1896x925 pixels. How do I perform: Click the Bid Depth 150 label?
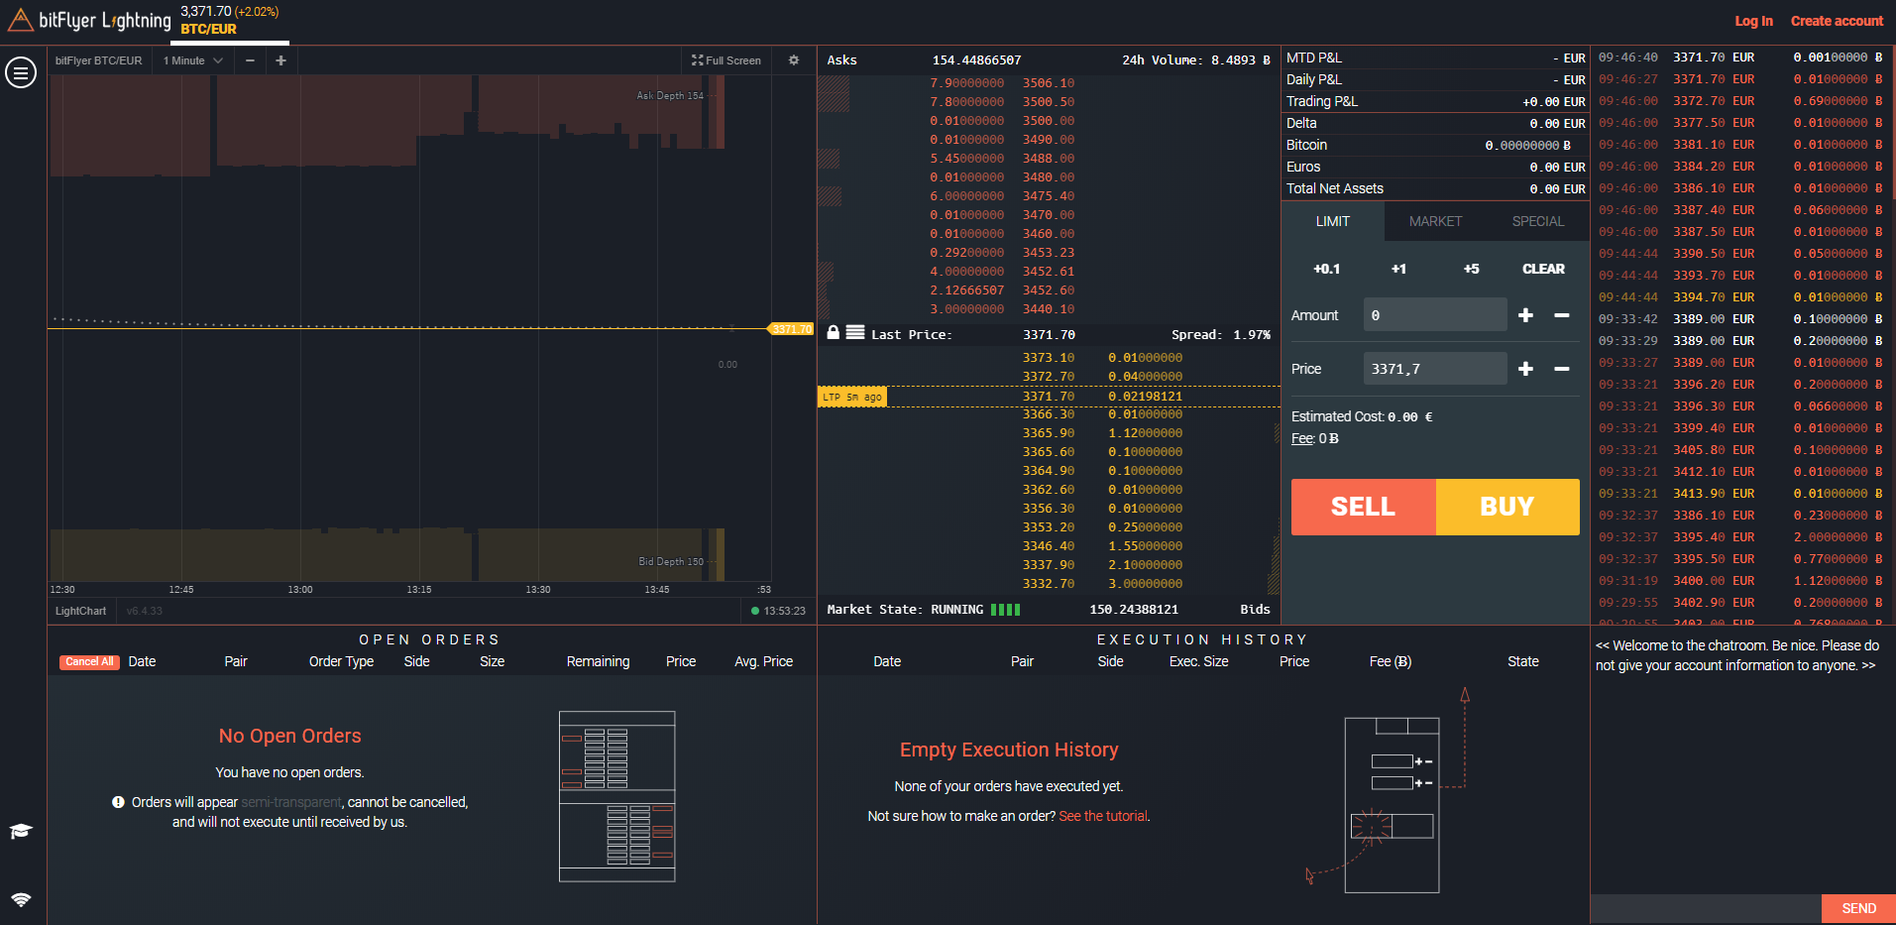671,562
